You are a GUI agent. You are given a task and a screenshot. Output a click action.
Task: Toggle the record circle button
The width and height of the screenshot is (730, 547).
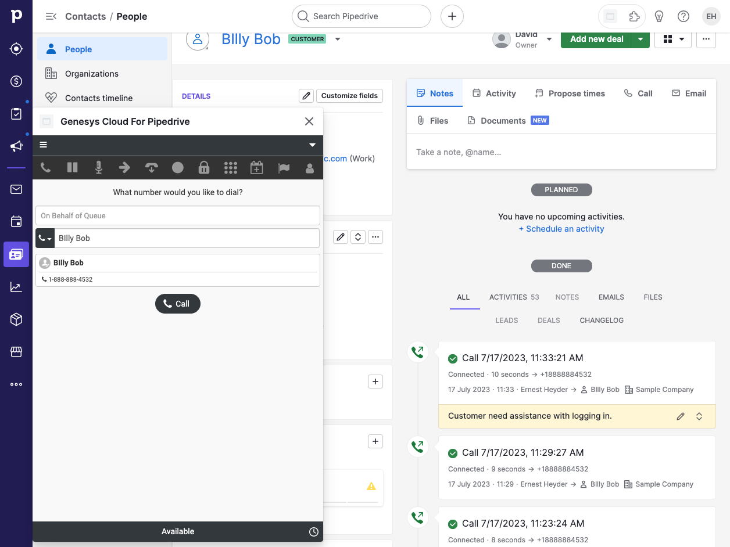click(178, 168)
